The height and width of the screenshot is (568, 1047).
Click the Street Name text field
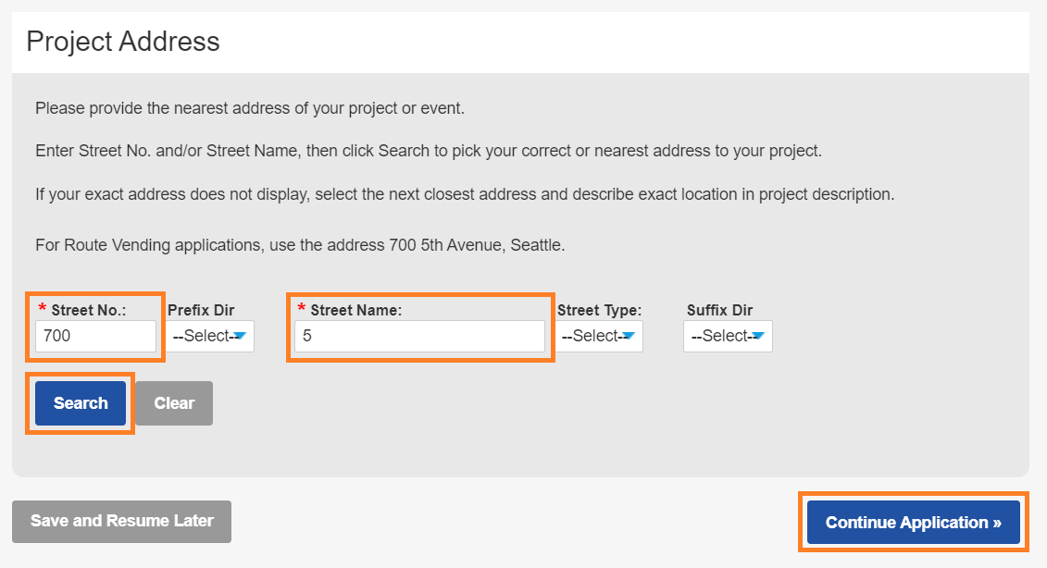[x=419, y=337]
